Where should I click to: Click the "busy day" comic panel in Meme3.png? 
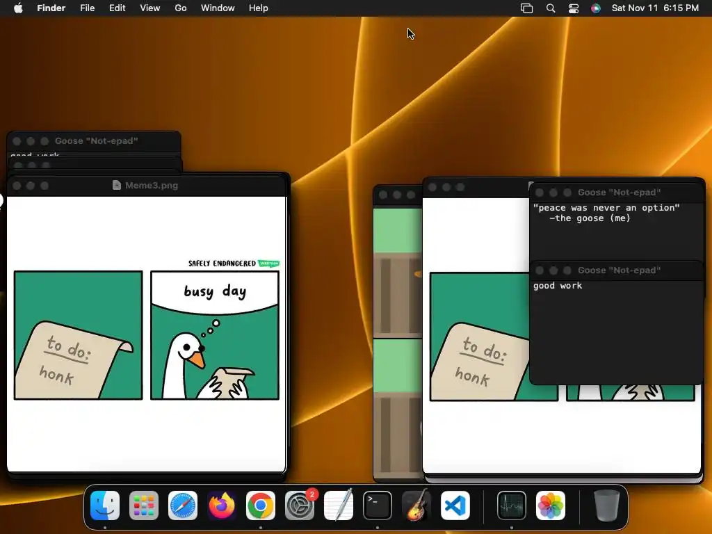click(x=215, y=336)
